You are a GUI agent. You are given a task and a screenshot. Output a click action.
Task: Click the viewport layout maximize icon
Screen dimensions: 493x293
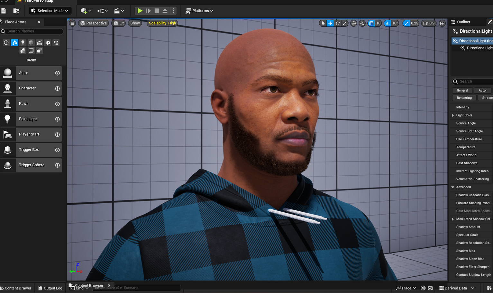coord(443,23)
